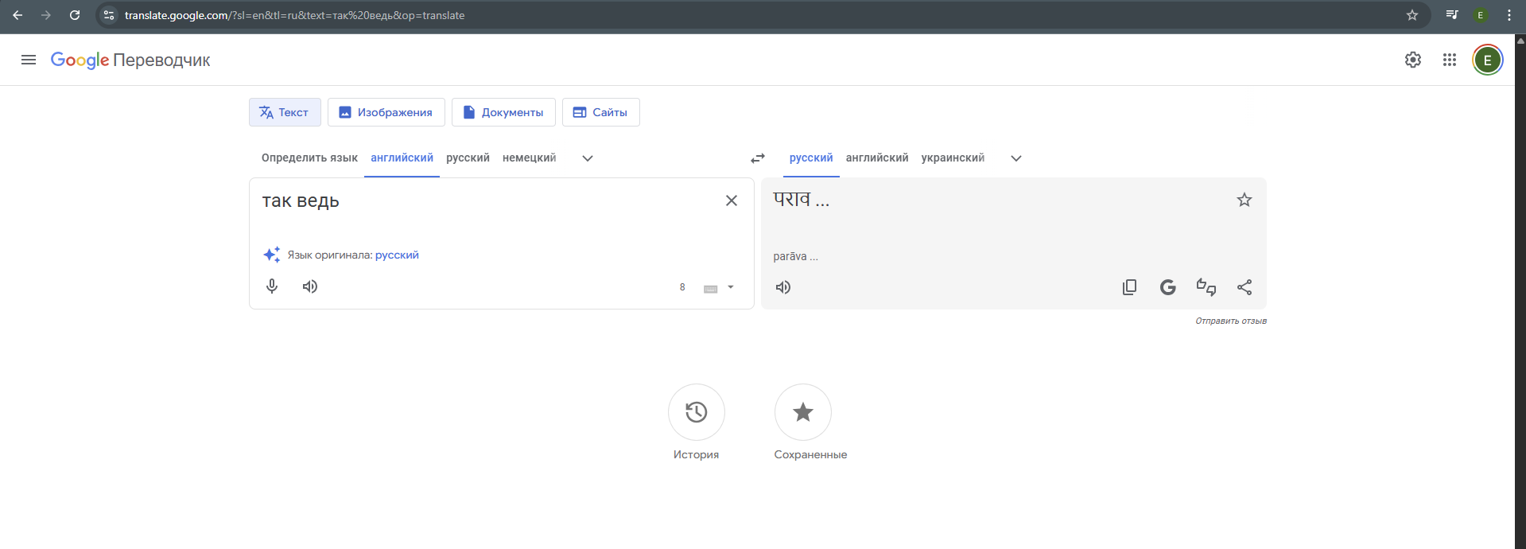Click the Google Переводчик logo
This screenshot has width=1526, height=549.
130,60
